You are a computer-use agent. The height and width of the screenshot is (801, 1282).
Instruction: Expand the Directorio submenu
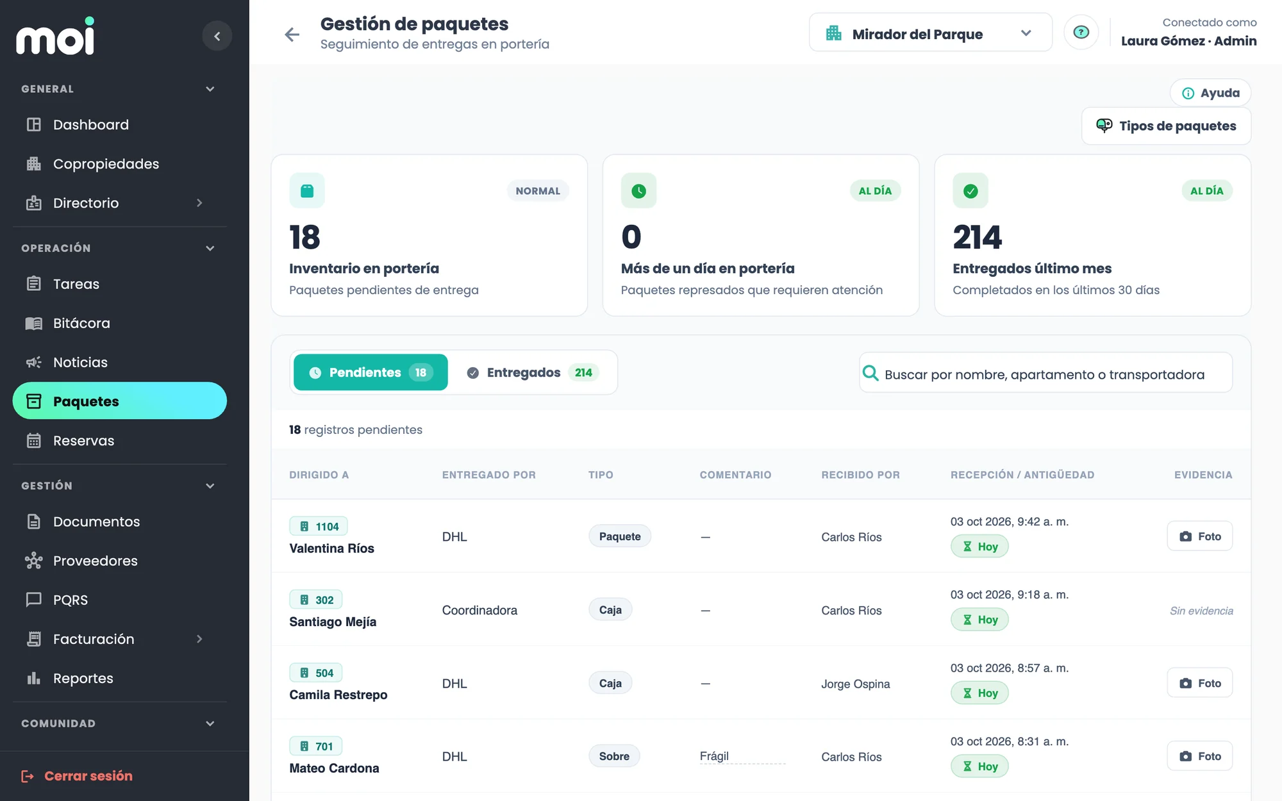pos(199,203)
